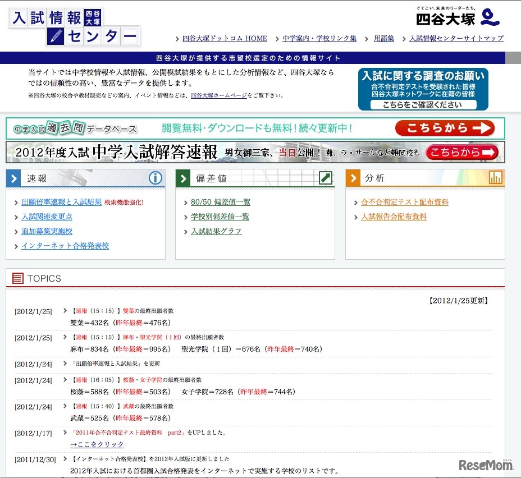Open 四谷大塚ドットコム HOME menu link

pyautogui.click(x=225, y=39)
